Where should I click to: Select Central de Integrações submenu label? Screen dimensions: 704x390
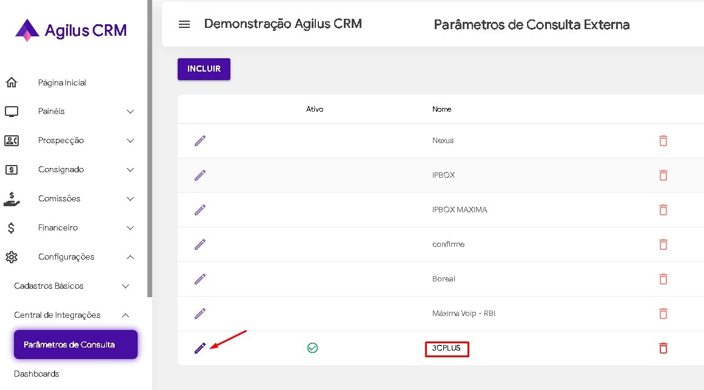pos(57,315)
